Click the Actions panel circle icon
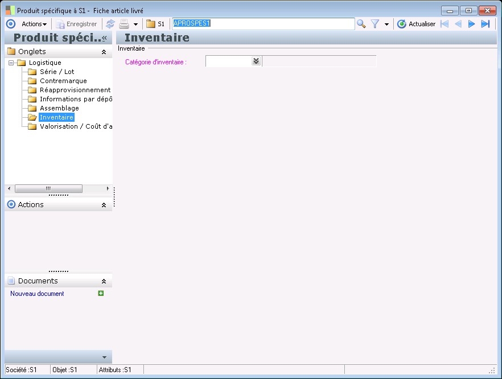The image size is (502, 379). pos(11,204)
